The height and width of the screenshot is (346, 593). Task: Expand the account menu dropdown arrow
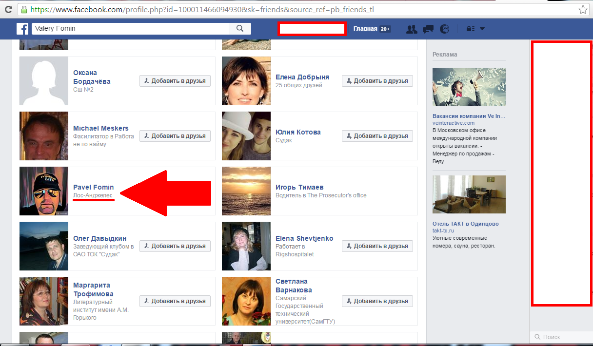click(482, 29)
